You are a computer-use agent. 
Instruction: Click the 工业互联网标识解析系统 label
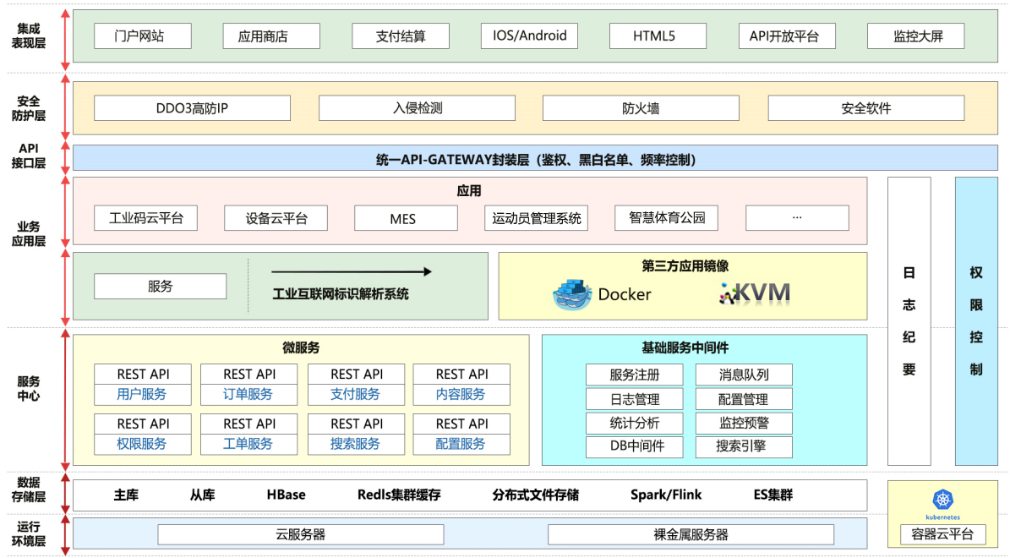coord(341,294)
